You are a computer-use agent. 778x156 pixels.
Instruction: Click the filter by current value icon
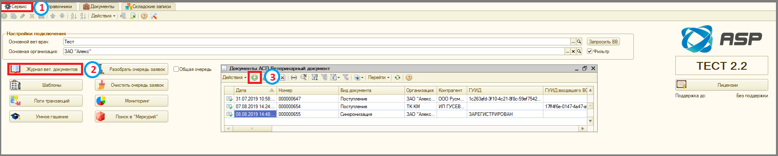coord(315,77)
